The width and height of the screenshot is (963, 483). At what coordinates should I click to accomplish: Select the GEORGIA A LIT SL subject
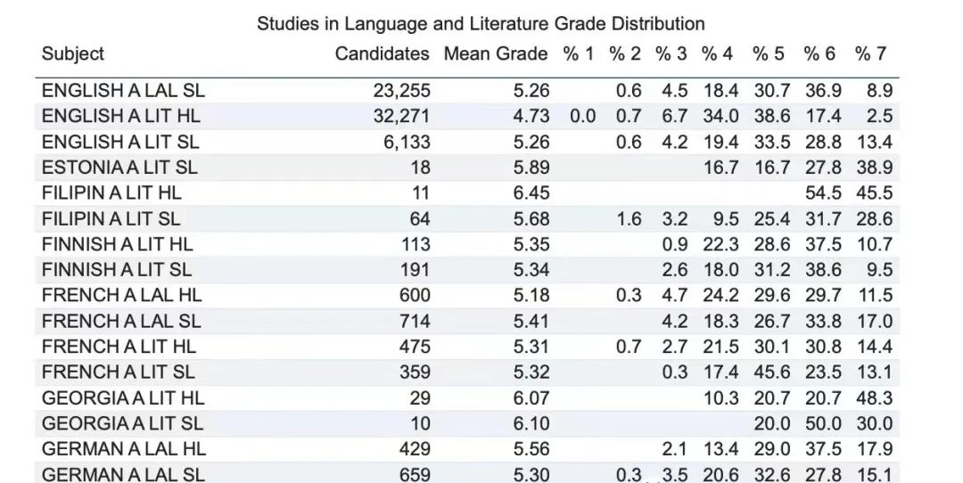pos(122,423)
